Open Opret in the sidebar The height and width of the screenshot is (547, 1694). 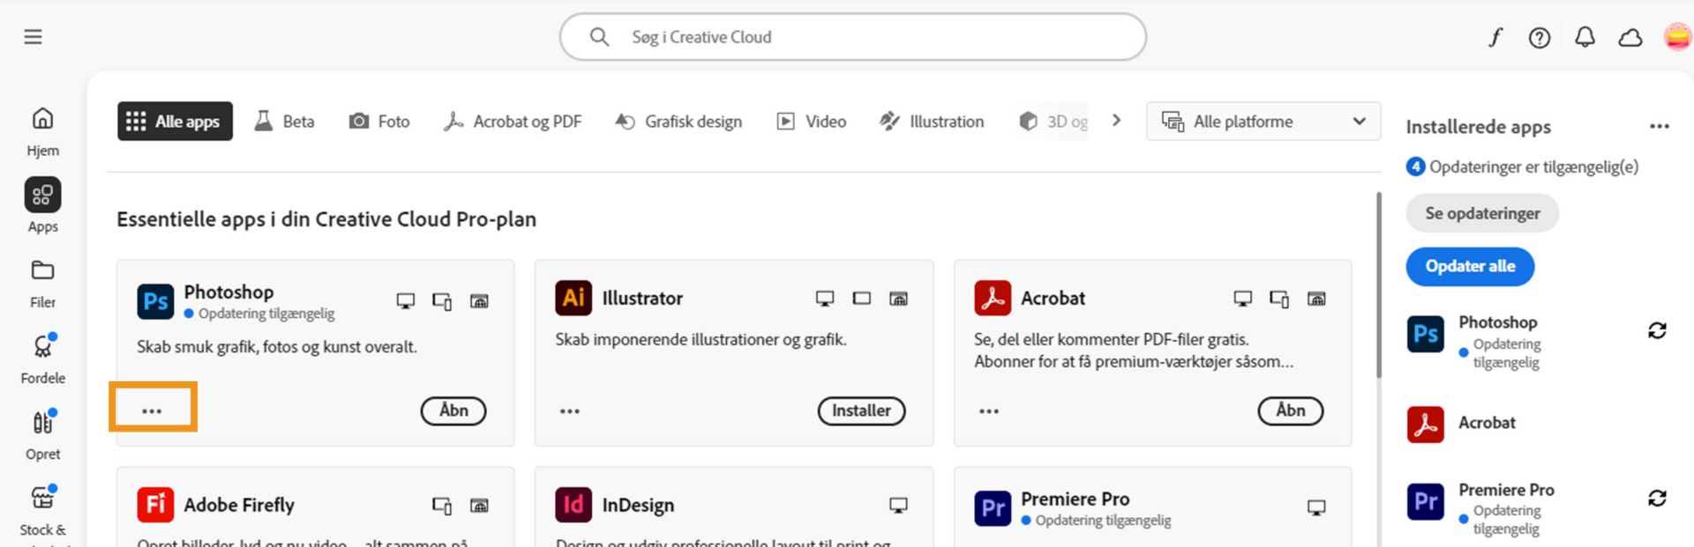[x=42, y=434]
